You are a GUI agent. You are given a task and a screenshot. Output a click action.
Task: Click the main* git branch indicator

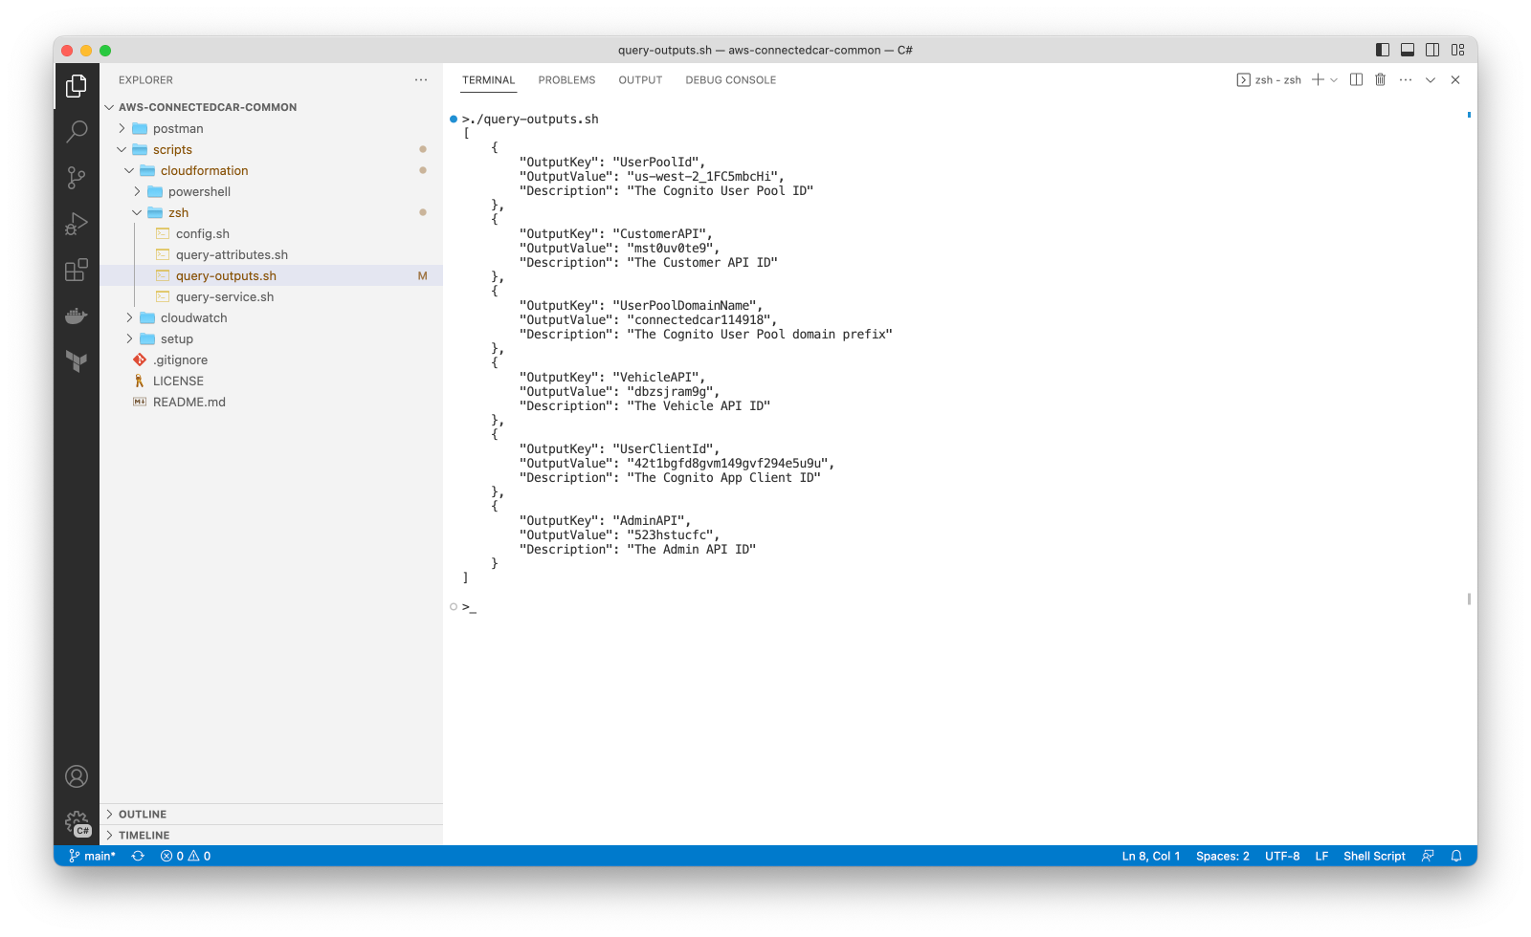[x=93, y=856]
